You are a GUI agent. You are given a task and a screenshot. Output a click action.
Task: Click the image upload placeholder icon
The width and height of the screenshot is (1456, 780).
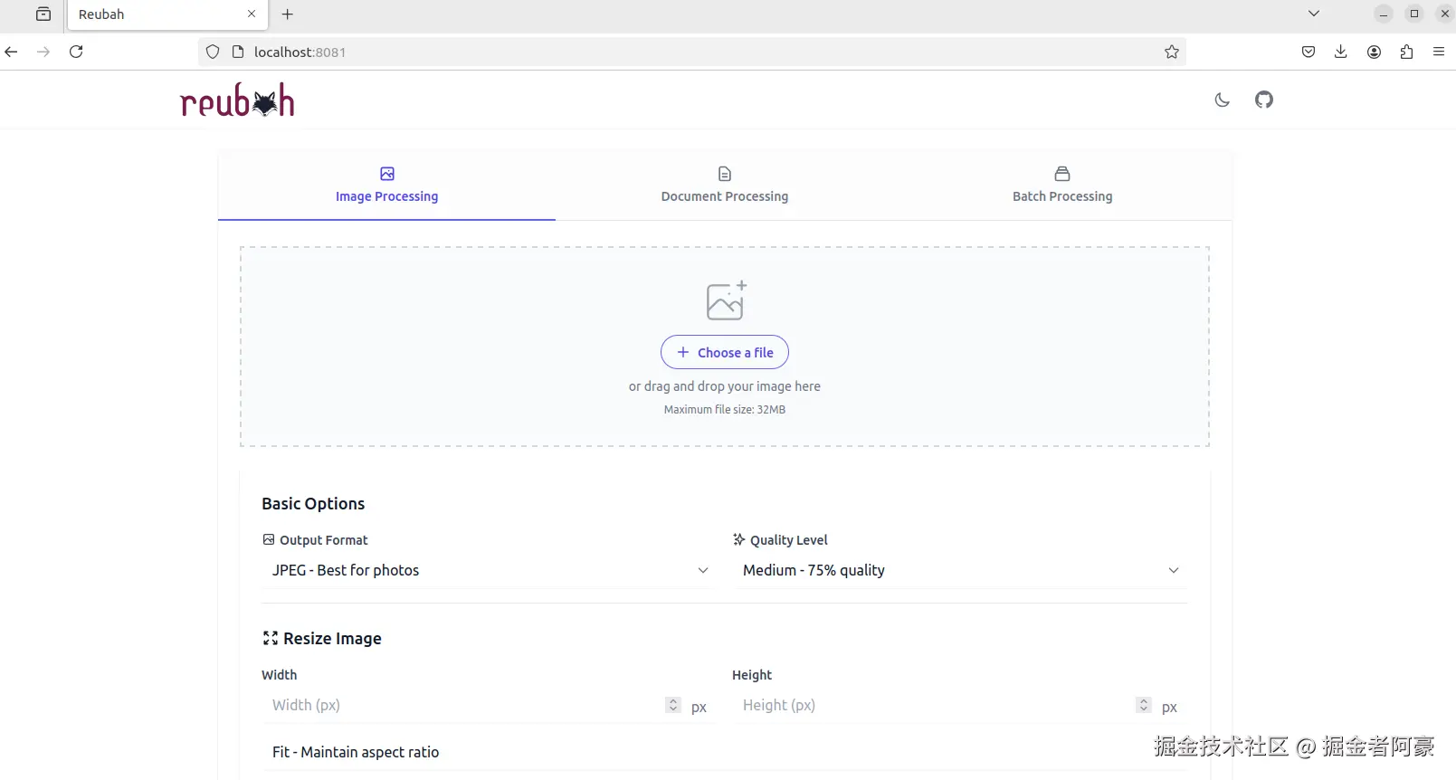coord(726,300)
